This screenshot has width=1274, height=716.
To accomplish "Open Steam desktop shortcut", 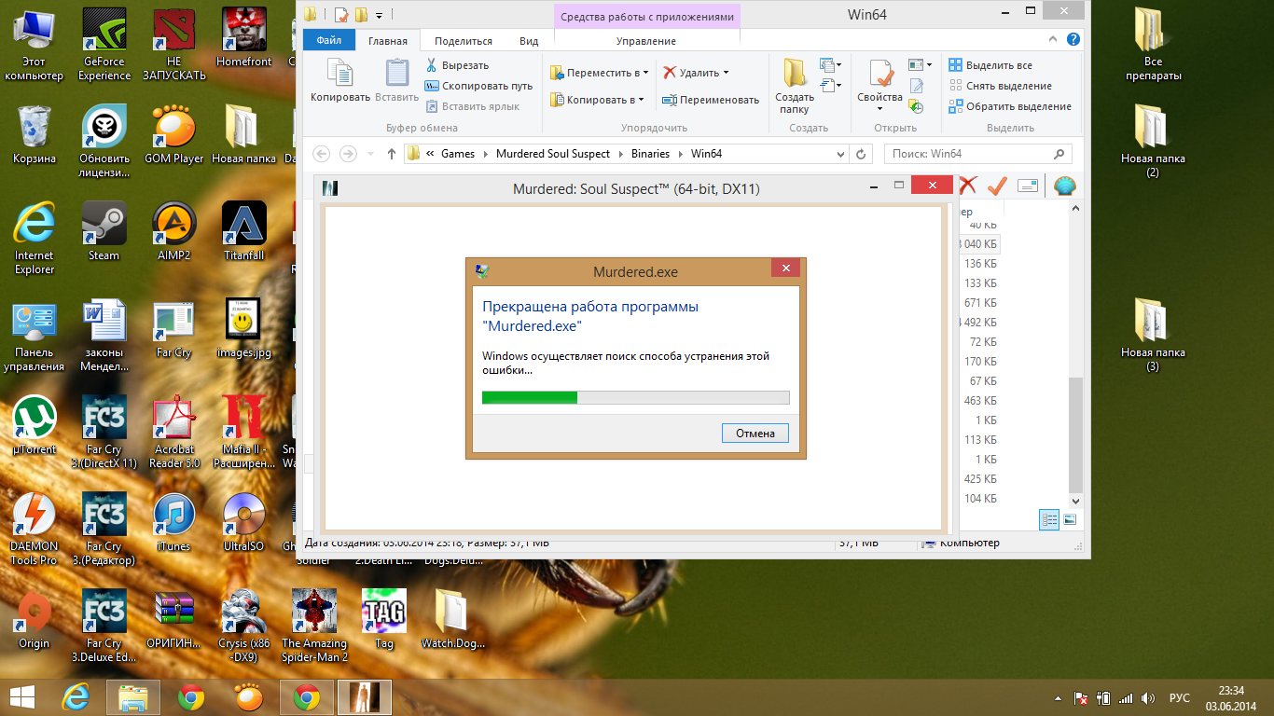I will pos(104,231).
